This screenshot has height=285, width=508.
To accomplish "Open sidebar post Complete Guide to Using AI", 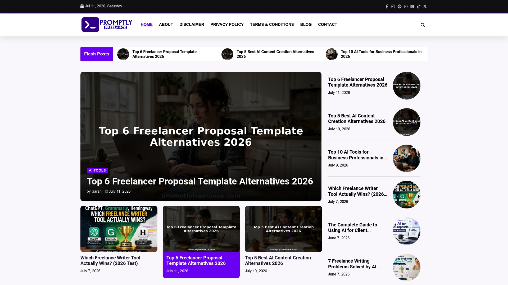I will (352, 227).
